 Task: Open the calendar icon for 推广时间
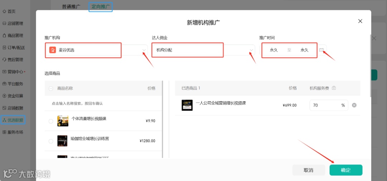[x=321, y=50]
